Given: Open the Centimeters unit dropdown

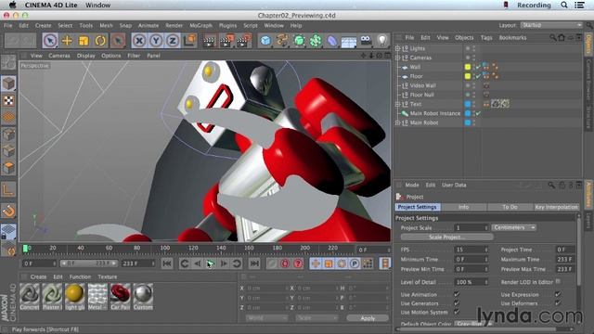Looking at the screenshot, I should 513,227.
